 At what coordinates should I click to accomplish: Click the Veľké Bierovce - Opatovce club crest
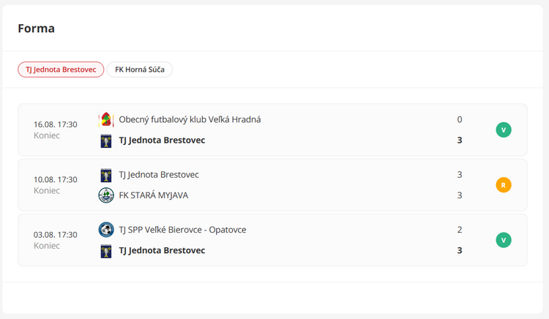(x=106, y=230)
